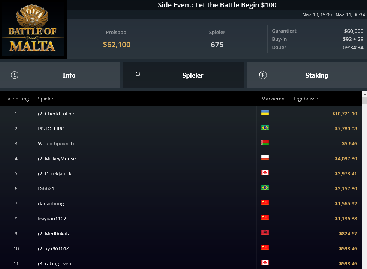Click Brazil flag next to PISTOLEIRO

tap(265, 128)
